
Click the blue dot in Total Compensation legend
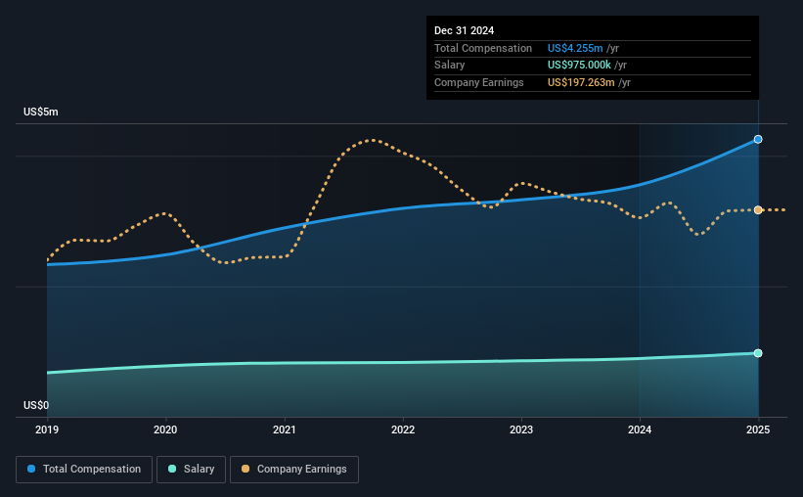31,469
